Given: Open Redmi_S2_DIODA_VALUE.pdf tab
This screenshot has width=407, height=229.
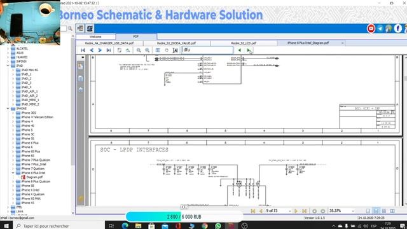Looking at the screenshot, I should pos(177,43).
